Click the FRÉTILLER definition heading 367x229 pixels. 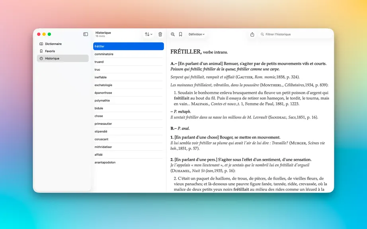(x=199, y=52)
